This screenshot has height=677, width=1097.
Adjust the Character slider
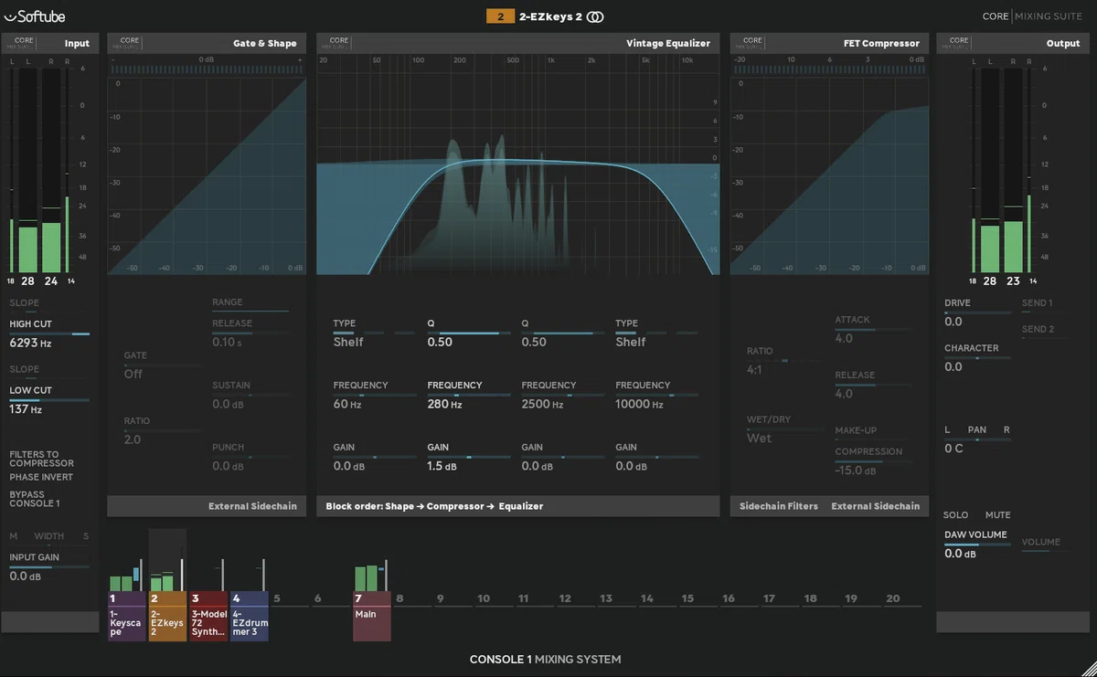(x=977, y=358)
